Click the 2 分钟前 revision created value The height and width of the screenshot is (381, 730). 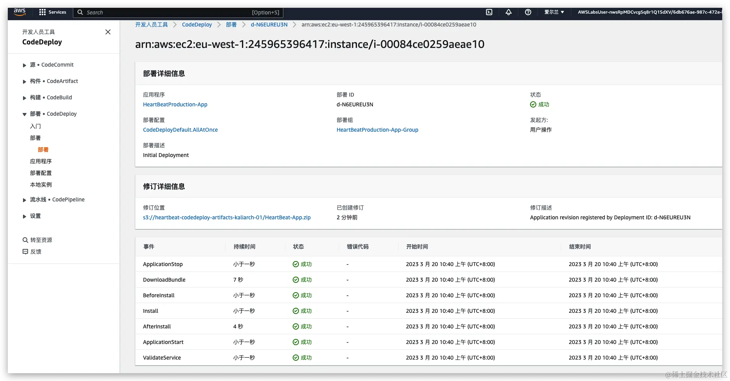347,217
